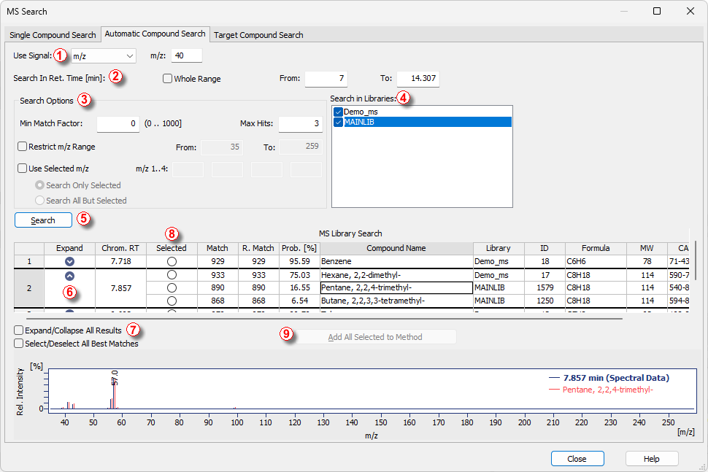
Task: Click the Search button
Action: coord(43,220)
